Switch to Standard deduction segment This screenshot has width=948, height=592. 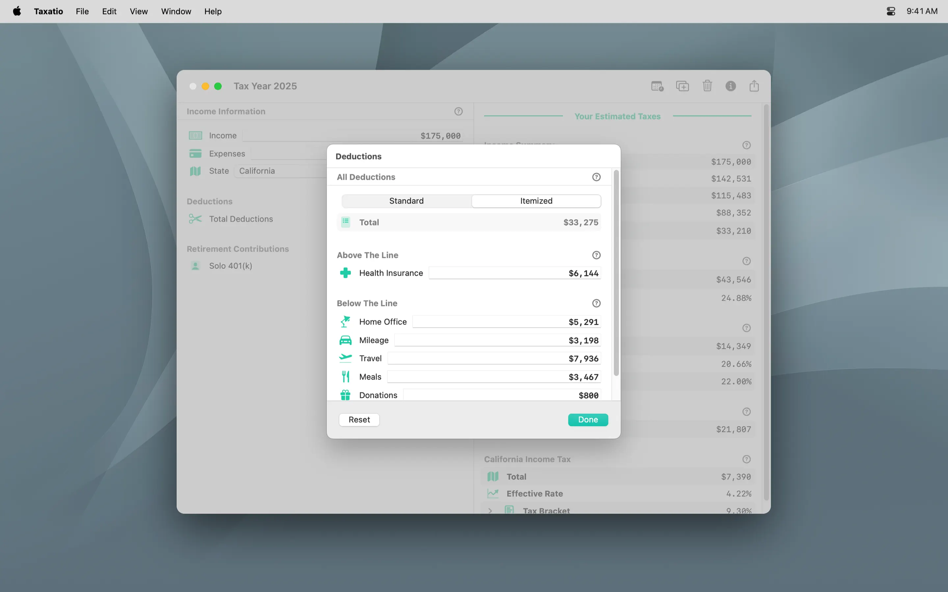406,201
